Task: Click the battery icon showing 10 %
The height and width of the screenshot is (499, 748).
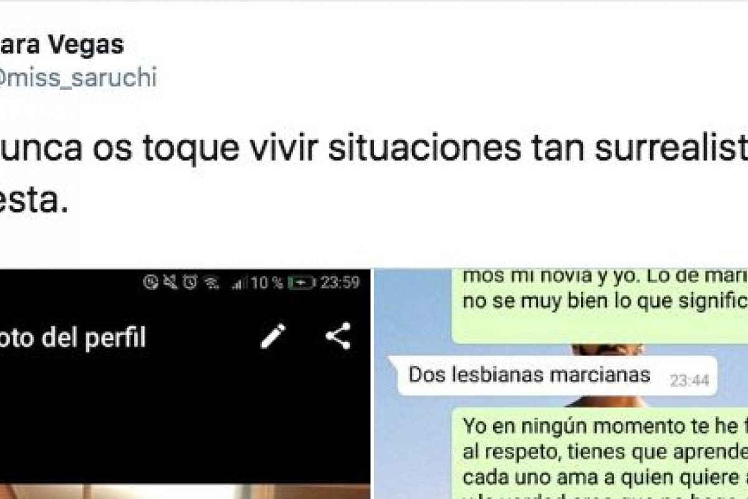Action: pyautogui.click(x=302, y=283)
